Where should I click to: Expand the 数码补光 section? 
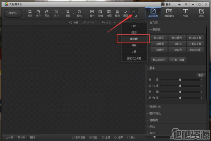[x=155, y=106]
